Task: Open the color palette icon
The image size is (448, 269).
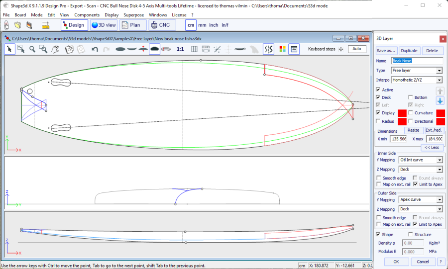Action: 282,49
